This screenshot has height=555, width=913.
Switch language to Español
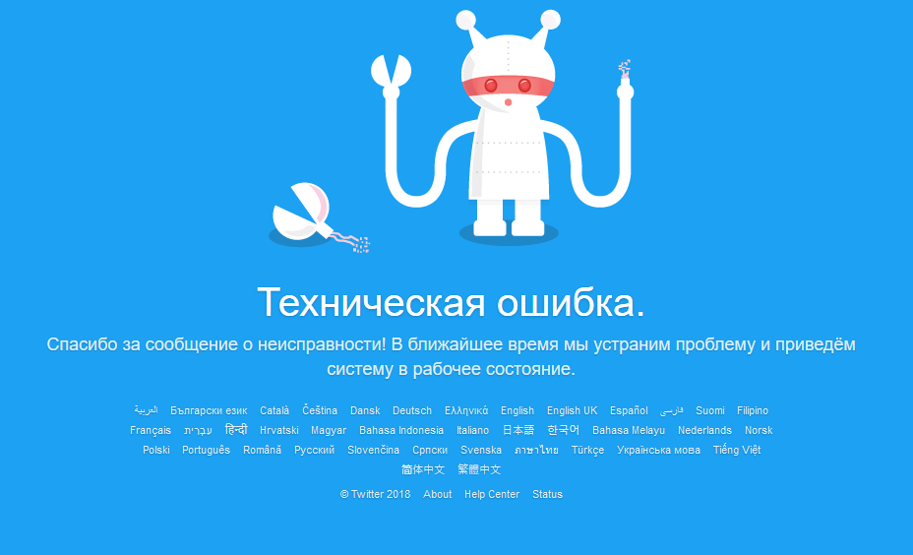pyautogui.click(x=629, y=410)
